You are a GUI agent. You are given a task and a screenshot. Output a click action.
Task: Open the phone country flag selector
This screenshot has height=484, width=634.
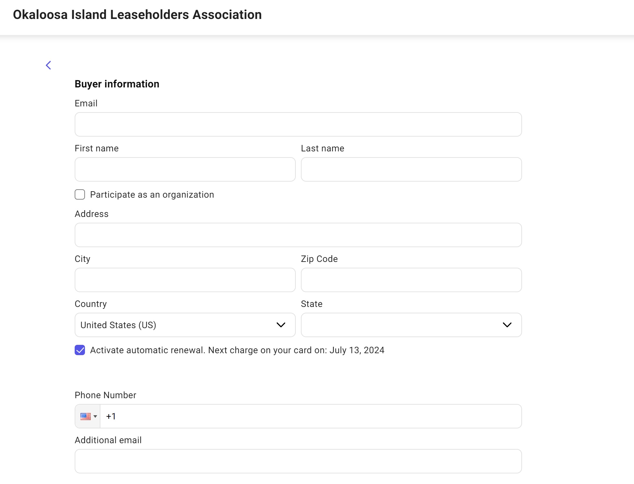click(x=86, y=416)
